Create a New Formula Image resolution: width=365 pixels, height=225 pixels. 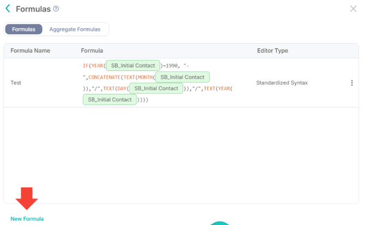[27, 218]
